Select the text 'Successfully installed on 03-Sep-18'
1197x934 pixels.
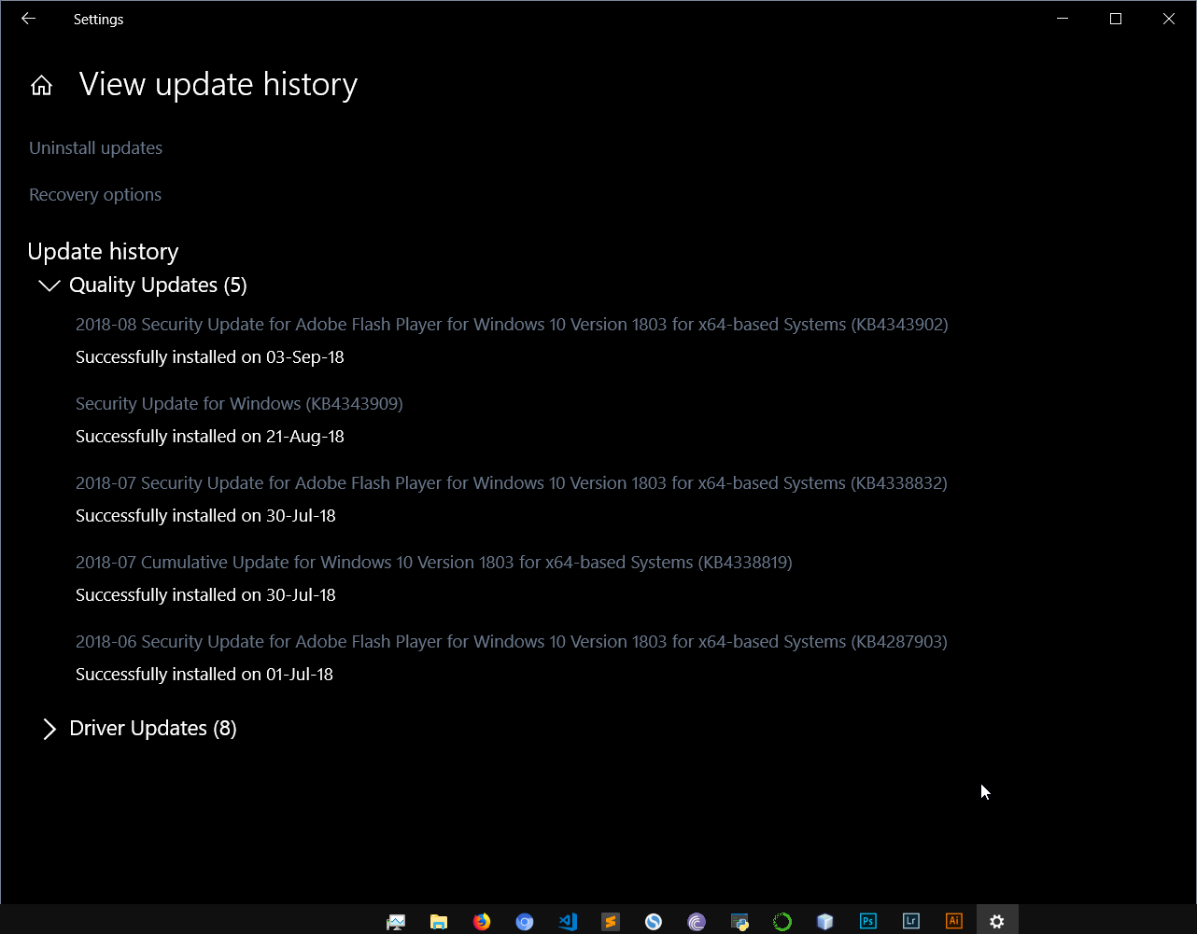(x=210, y=356)
